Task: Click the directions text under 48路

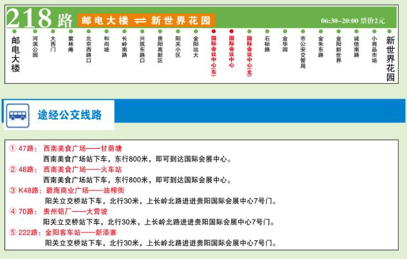Action: click(137, 180)
